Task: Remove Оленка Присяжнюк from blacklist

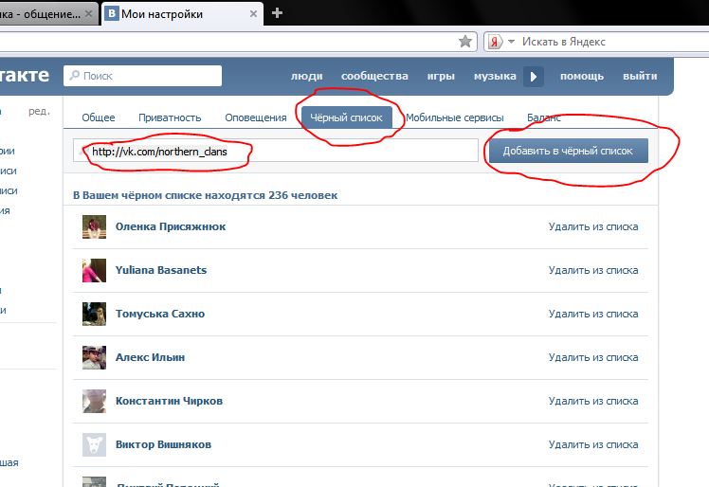Action: click(x=593, y=226)
